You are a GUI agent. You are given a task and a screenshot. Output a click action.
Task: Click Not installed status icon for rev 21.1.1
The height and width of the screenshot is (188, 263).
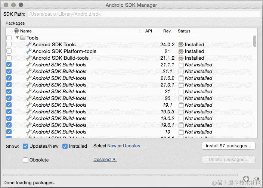coord(181,65)
